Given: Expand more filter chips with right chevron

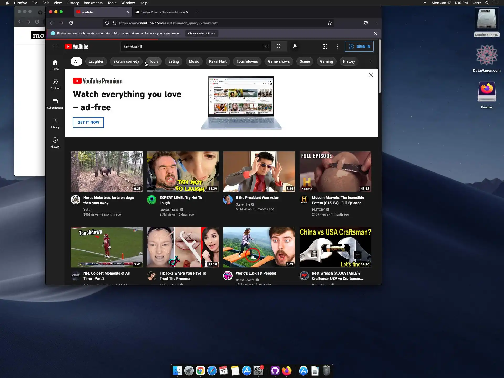Looking at the screenshot, I should pyautogui.click(x=370, y=61).
